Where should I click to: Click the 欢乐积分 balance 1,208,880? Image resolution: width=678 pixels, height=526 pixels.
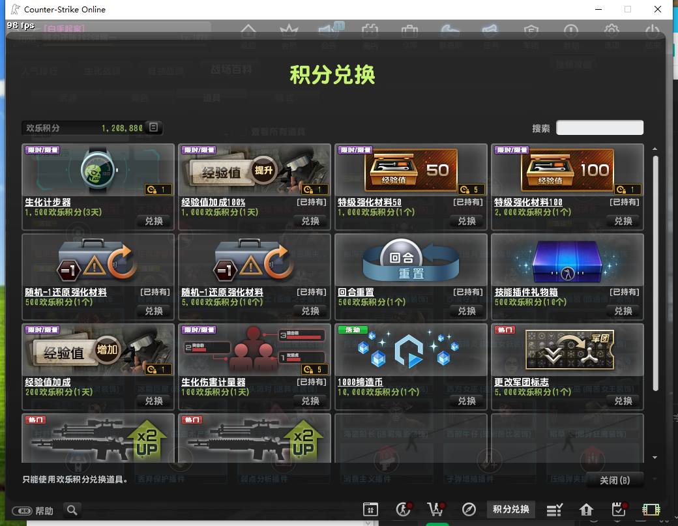point(122,128)
